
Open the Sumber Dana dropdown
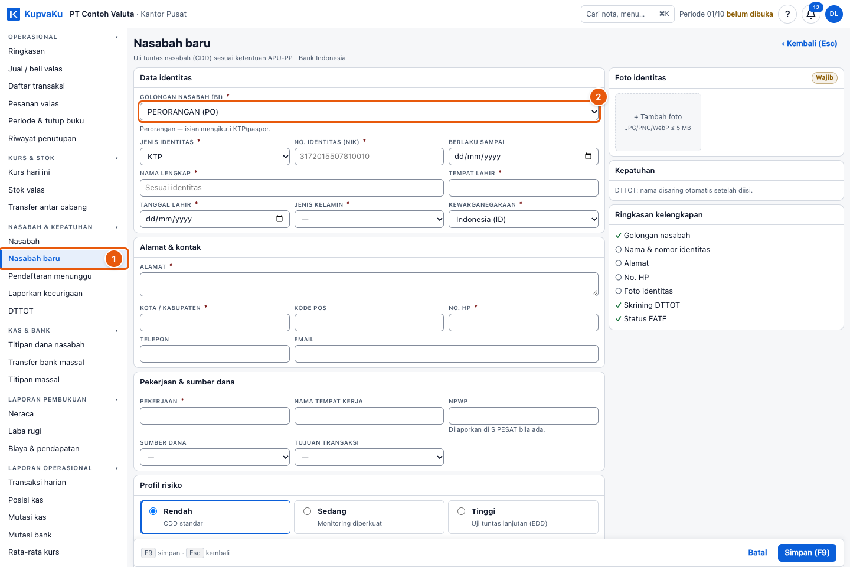(215, 457)
